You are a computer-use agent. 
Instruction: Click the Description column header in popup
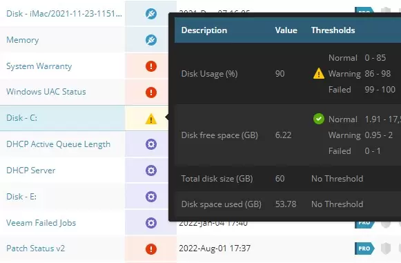[x=204, y=30]
